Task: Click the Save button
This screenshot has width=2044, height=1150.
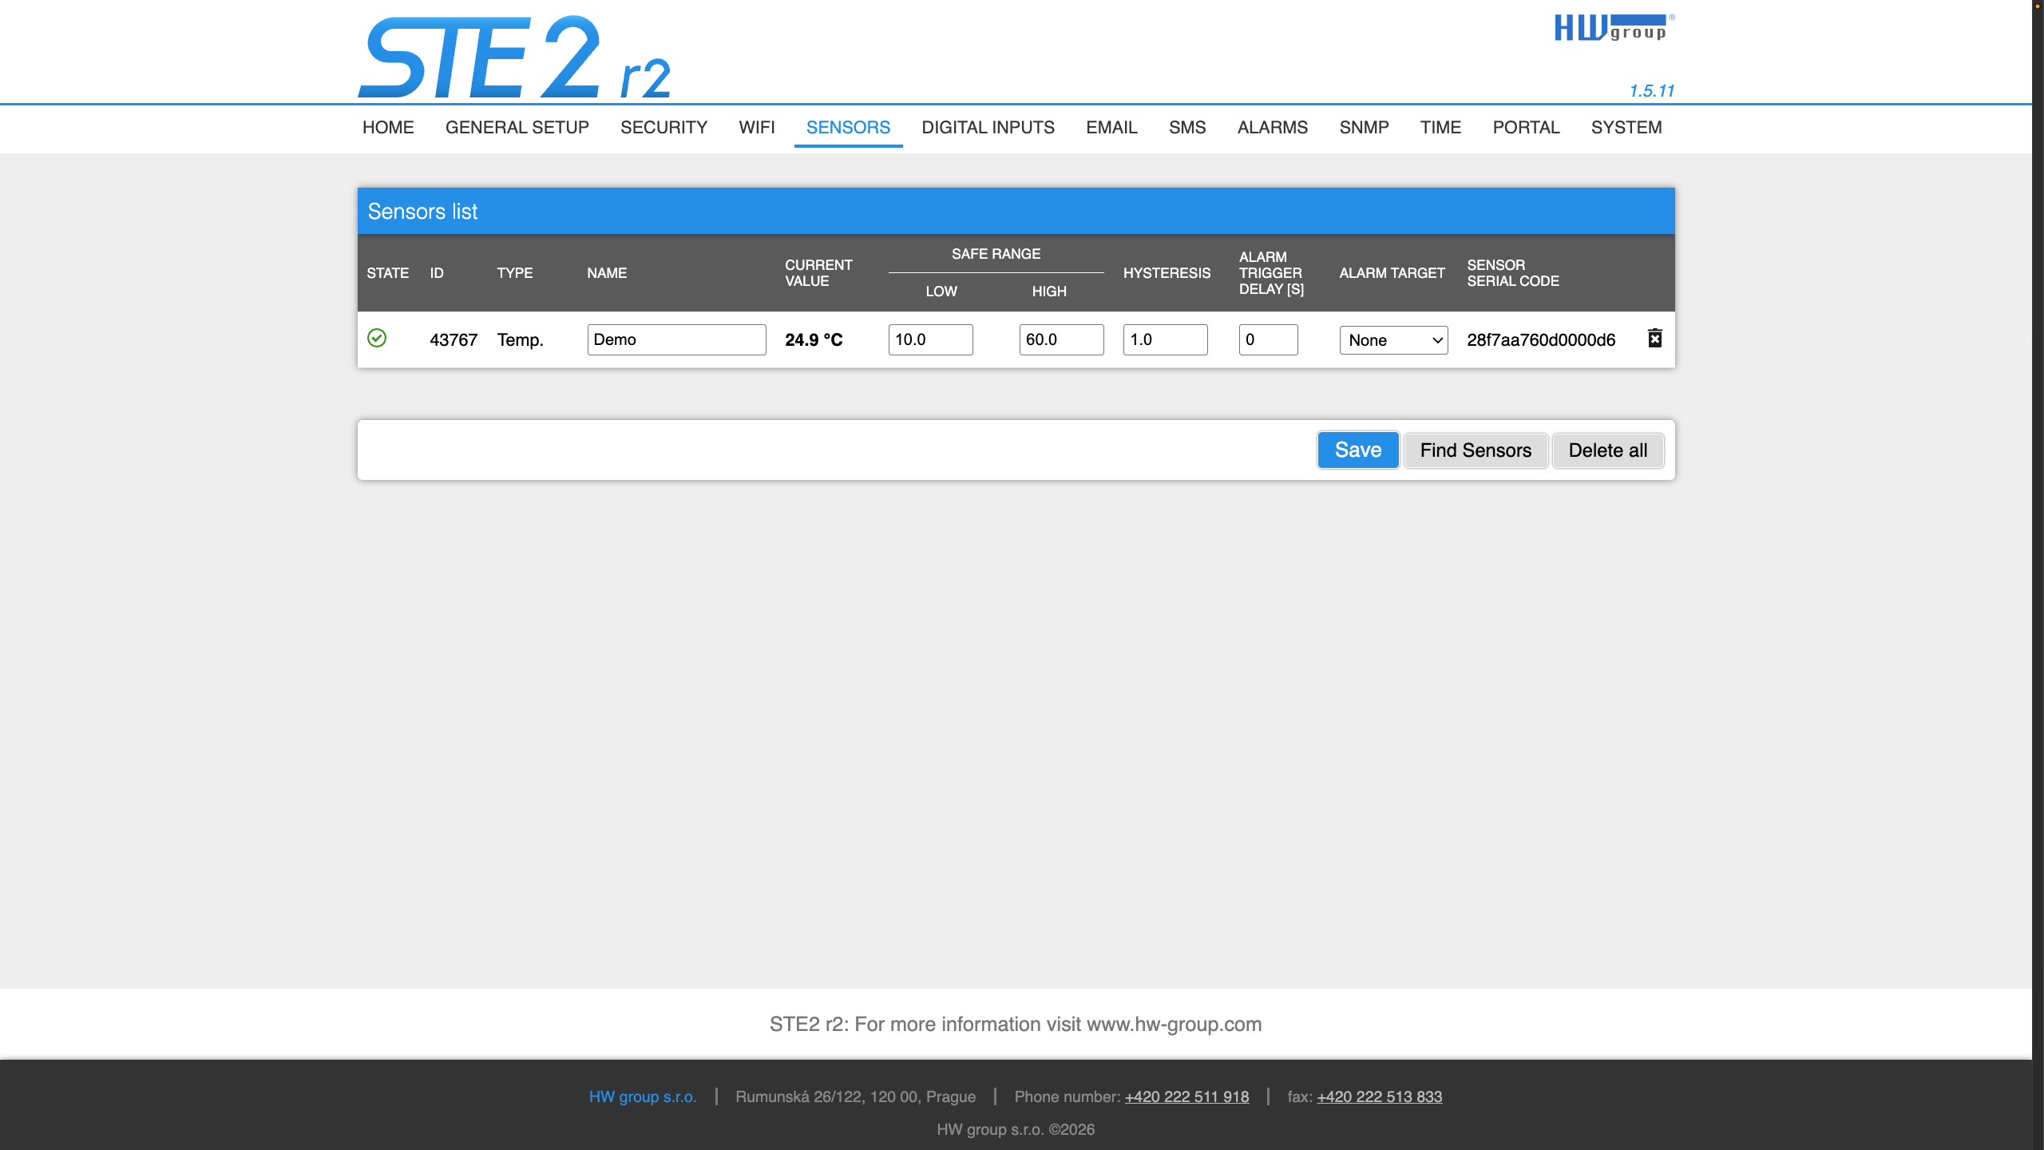Action: (x=1358, y=450)
